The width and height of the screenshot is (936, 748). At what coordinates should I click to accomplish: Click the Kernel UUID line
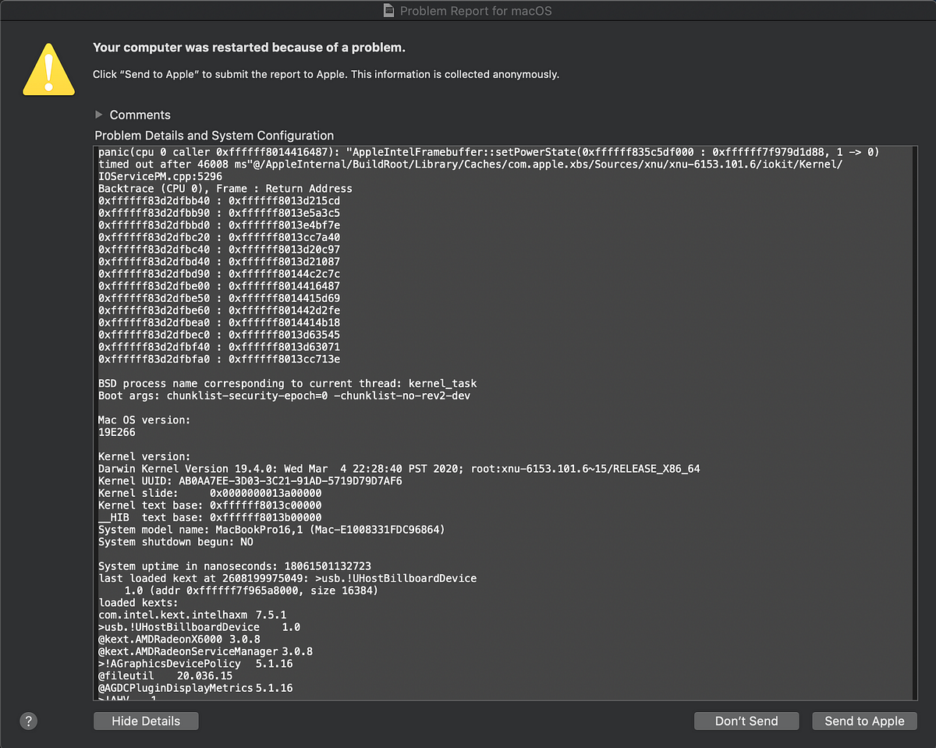(x=250, y=481)
